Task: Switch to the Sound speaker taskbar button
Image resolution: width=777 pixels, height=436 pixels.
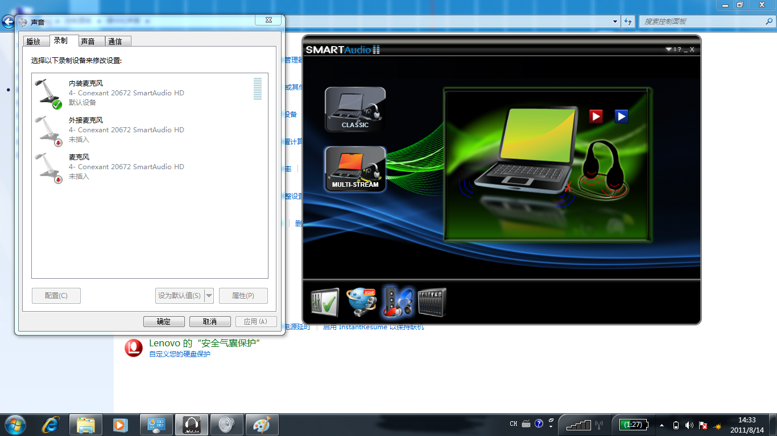Action: (227, 425)
